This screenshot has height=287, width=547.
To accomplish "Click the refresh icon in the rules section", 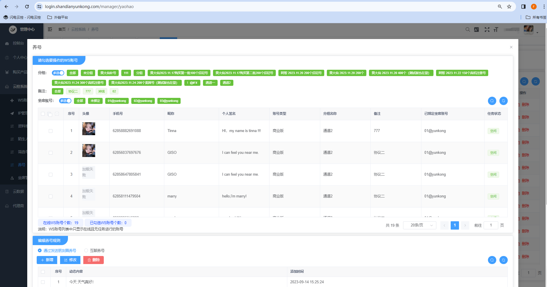I will (x=503, y=260).
